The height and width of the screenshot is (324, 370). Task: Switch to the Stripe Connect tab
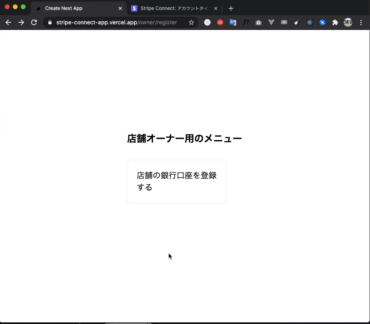[173, 8]
